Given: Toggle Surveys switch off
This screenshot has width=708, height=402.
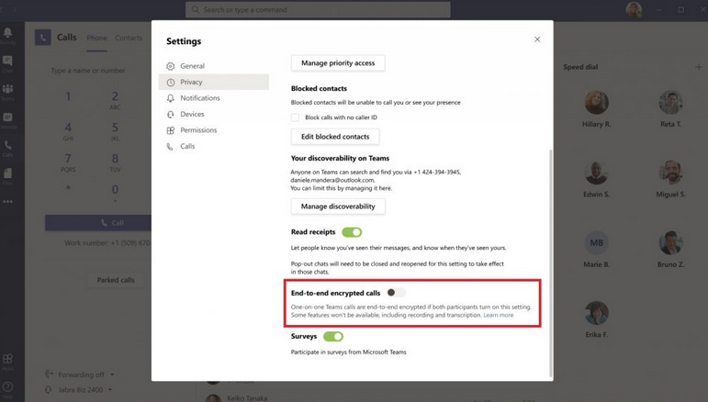Looking at the screenshot, I should pyautogui.click(x=333, y=337).
